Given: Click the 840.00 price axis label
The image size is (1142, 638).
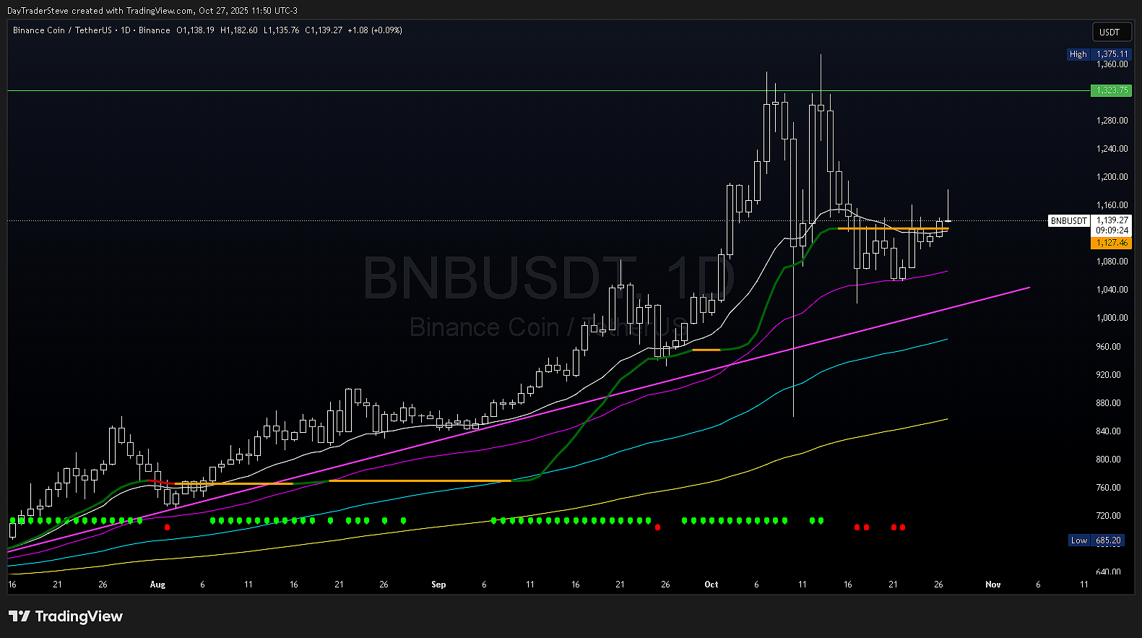Looking at the screenshot, I should click(1109, 431).
